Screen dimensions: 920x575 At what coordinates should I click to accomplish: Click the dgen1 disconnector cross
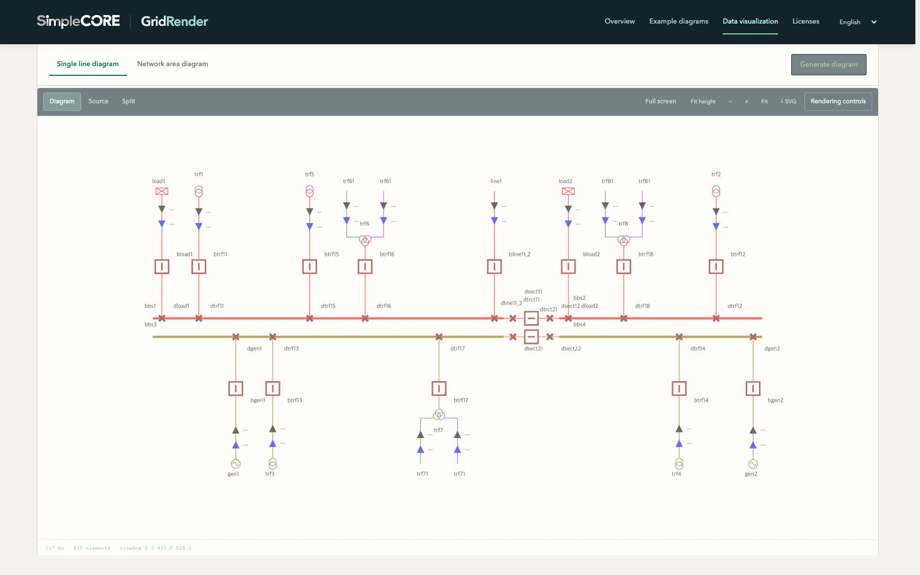point(236,337)
